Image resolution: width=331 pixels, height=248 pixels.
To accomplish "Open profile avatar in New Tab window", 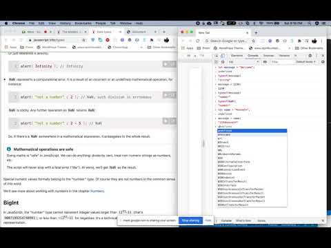I will (x=314, y=41).
